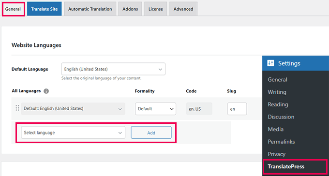Open General under Settings menu
The height and width of the screenshot is (176, 329).
tap(277, 80)
